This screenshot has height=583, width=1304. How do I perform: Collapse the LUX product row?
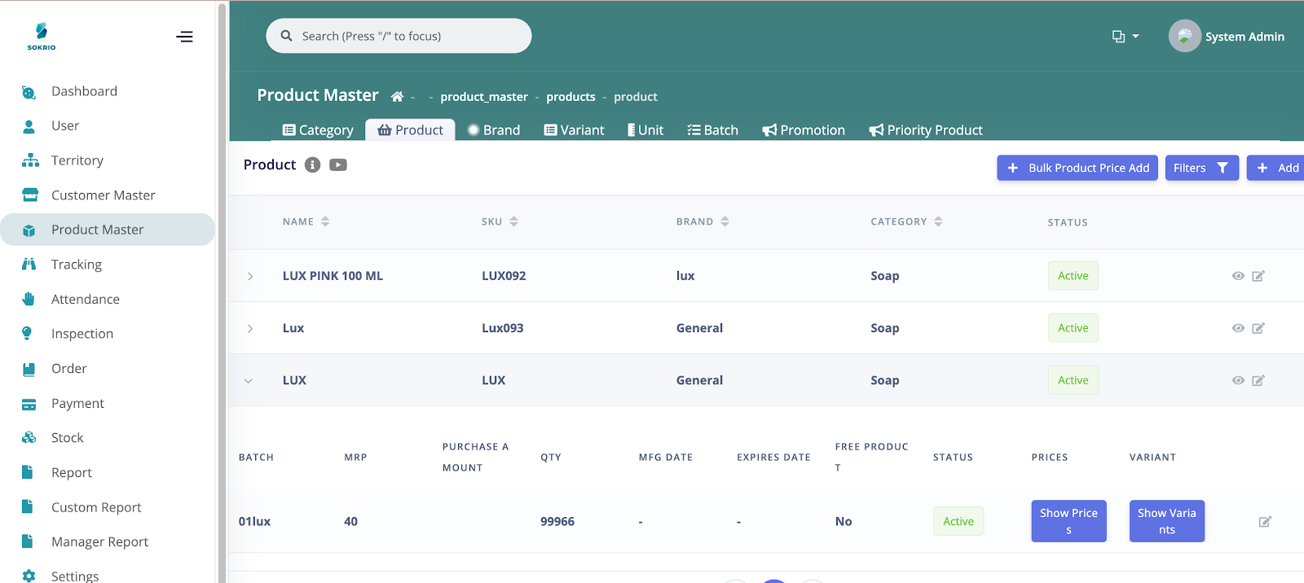click(249, 381)
